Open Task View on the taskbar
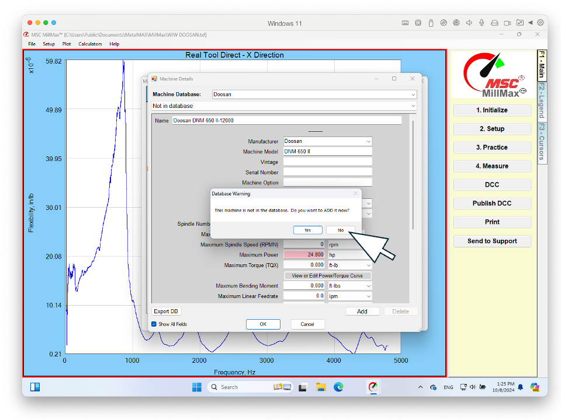This screenshot has width=561, height=420. [303, 387]
